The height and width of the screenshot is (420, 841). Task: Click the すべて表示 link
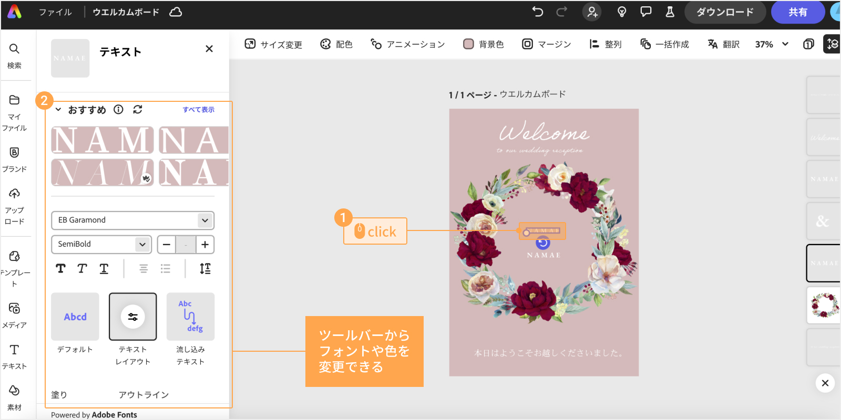click(199, 109)
